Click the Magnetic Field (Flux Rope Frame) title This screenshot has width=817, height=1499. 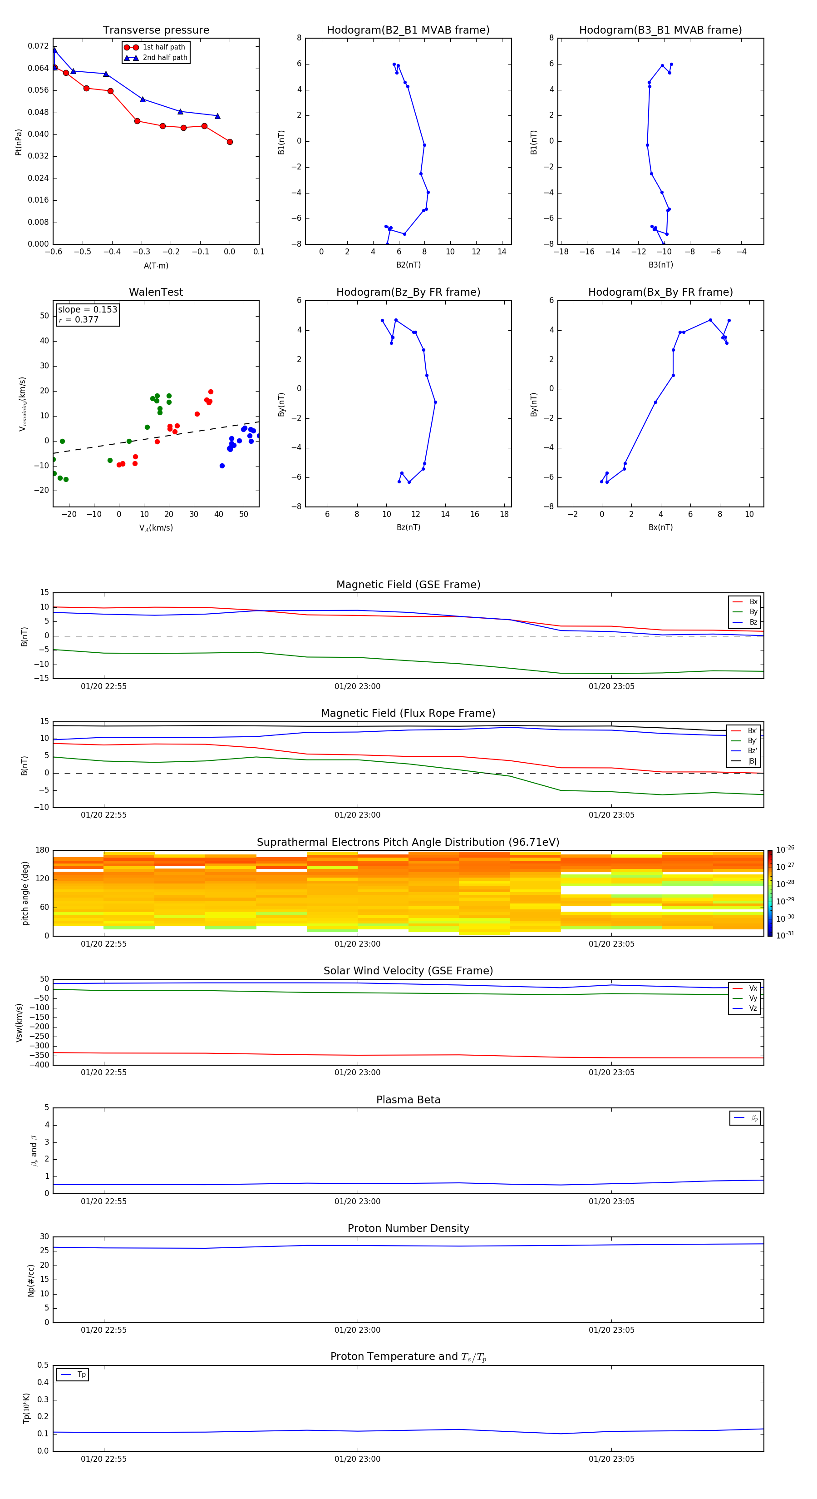point(408,714)
